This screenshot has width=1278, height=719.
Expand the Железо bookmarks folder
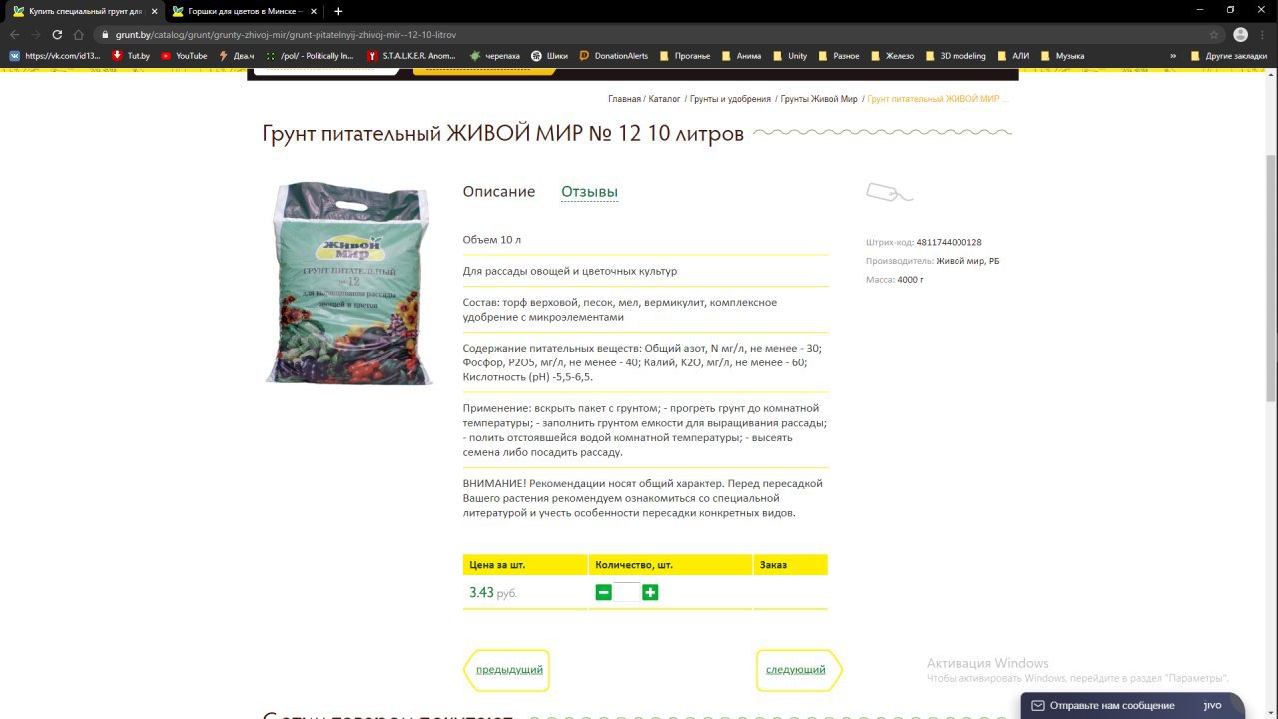pos(892,56)
